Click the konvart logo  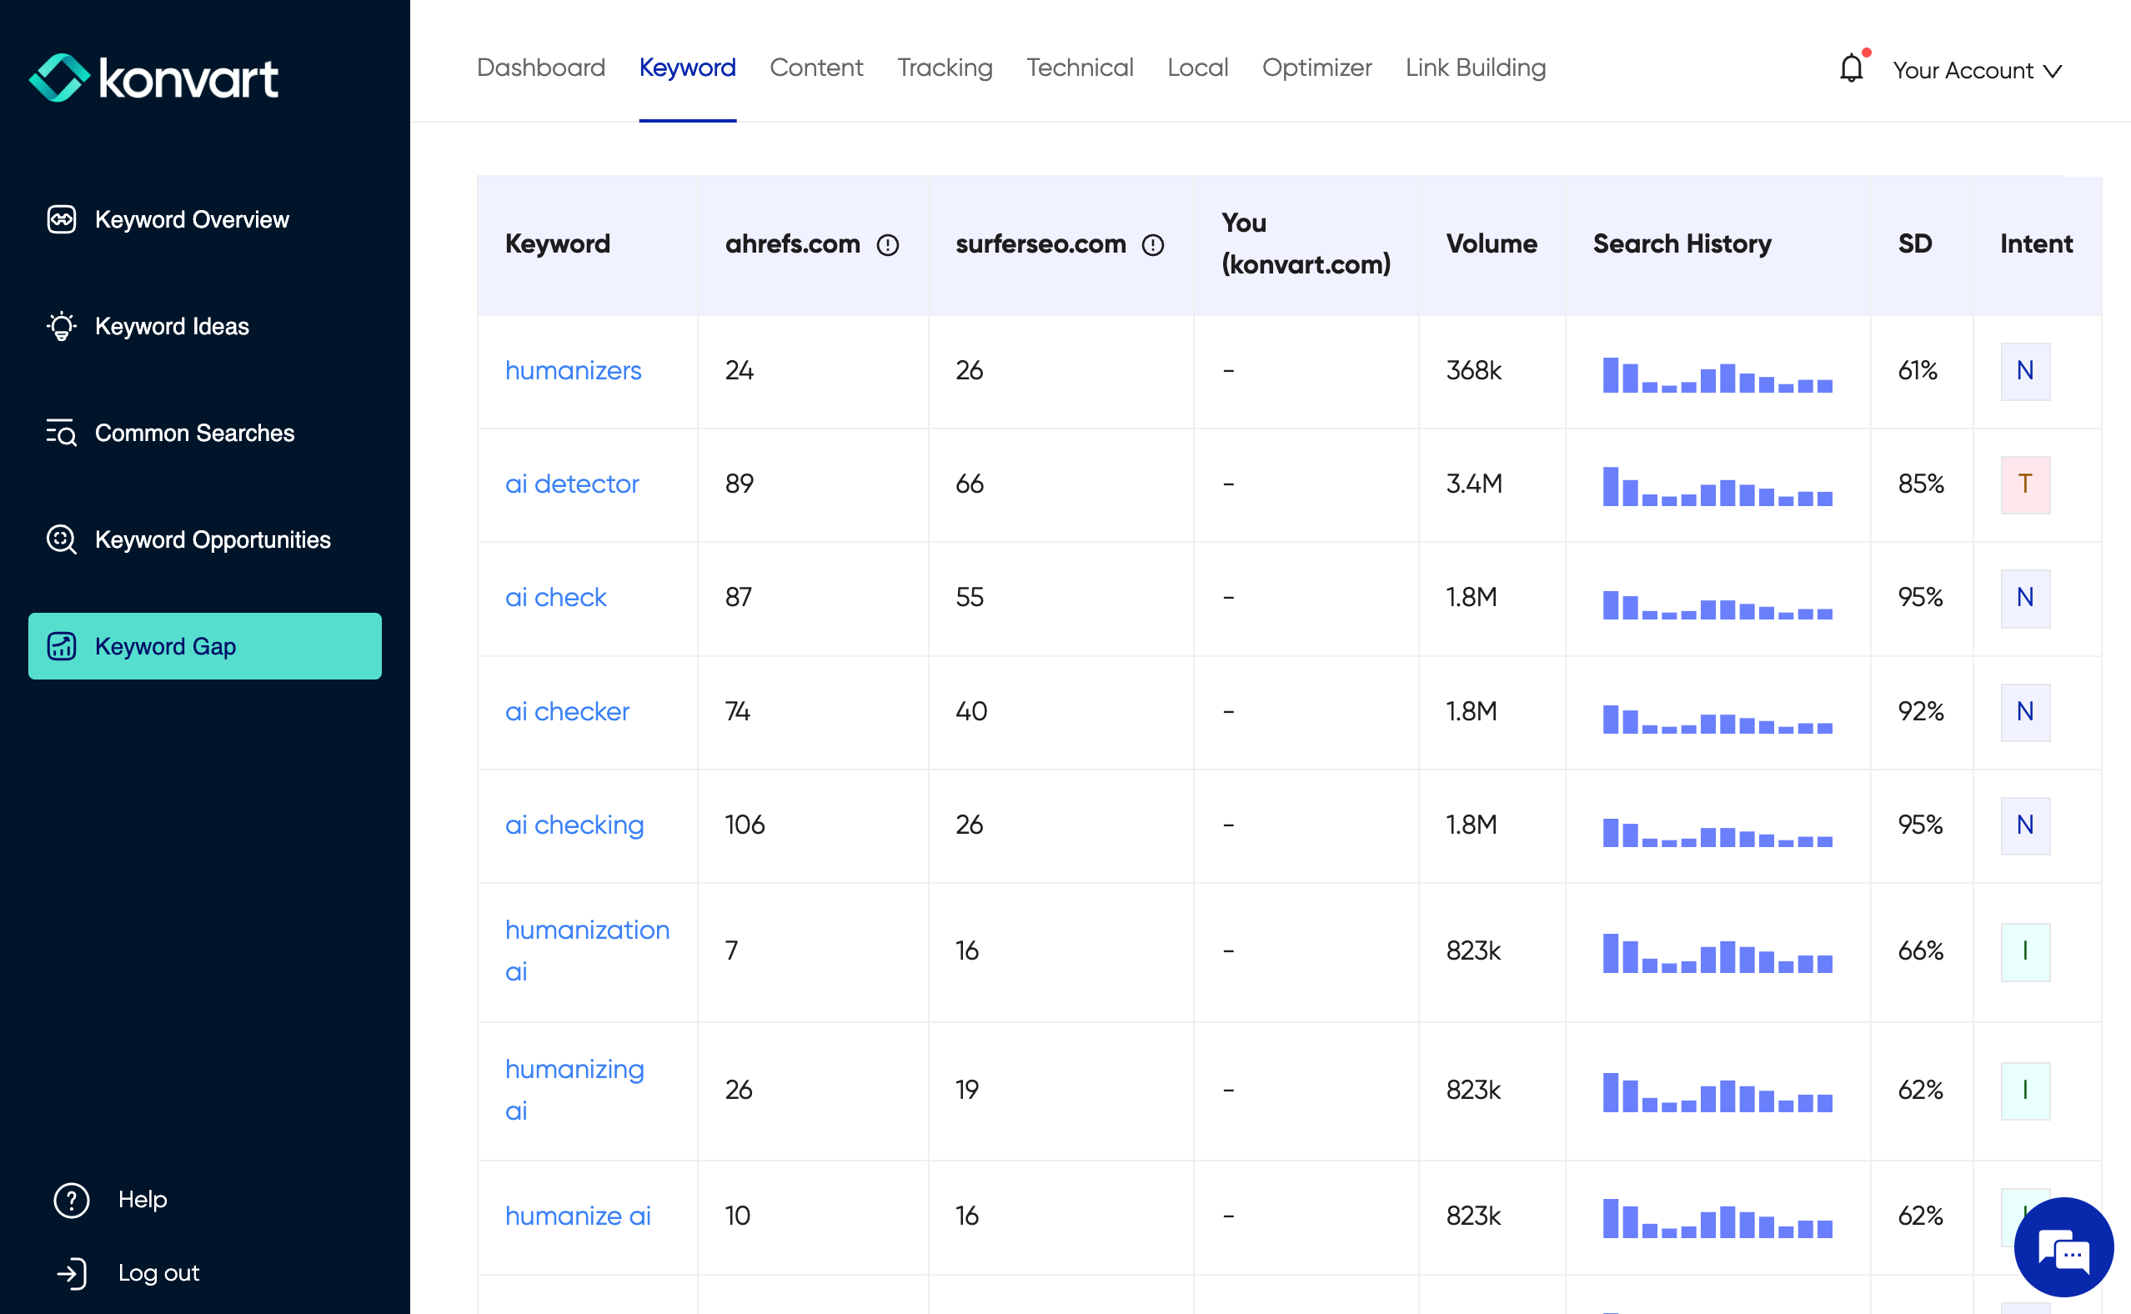pyautogui.click(x=153, y=78)
